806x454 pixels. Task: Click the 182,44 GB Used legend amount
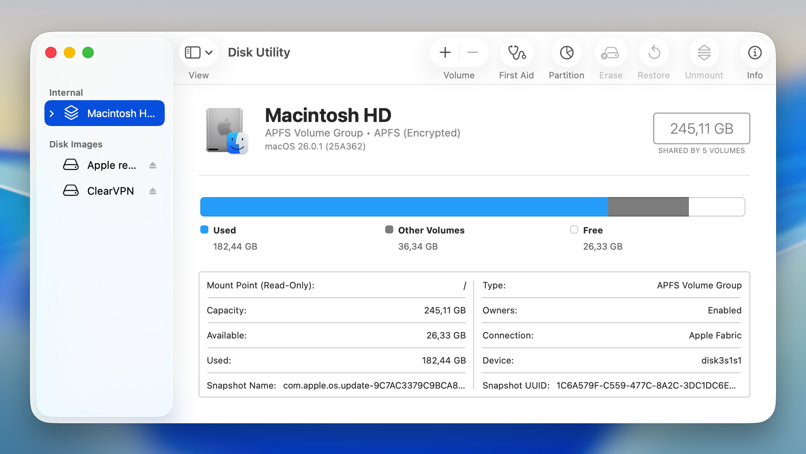tap(235, 246)
